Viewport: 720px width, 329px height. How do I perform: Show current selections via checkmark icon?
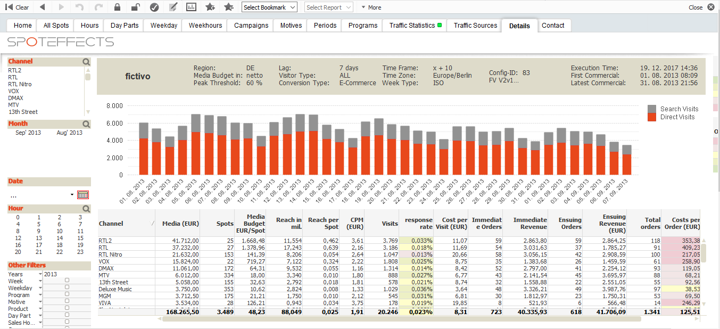[x=154, y=7]
